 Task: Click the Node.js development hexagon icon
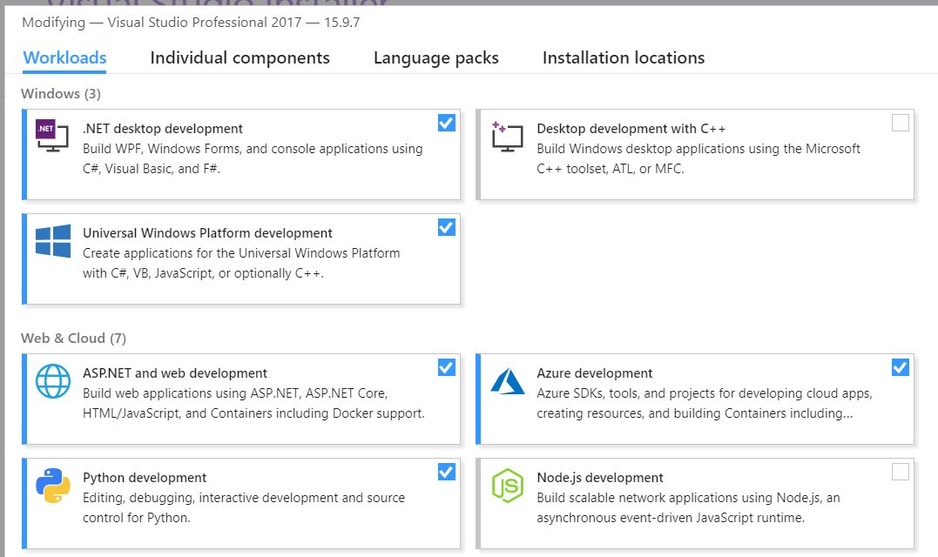point(507,486)
